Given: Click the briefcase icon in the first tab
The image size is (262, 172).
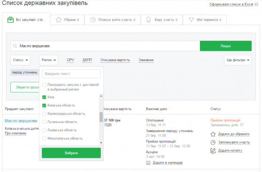Looking at the screenshot, I should (x=10, y=20).
